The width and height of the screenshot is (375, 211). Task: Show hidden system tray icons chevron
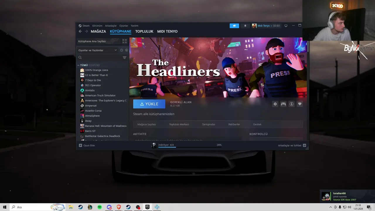[330, 207]
